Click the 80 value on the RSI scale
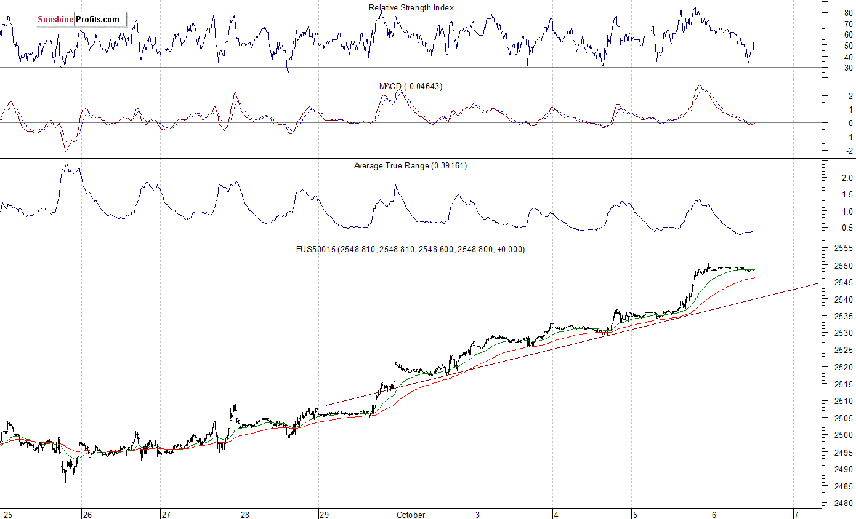The width and height of the screenshot is (856, 519). [x=848, y=12]
